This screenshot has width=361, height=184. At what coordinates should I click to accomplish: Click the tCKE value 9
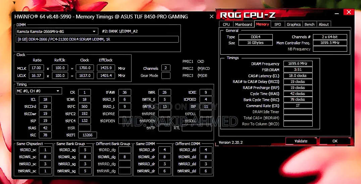[206, 92]
